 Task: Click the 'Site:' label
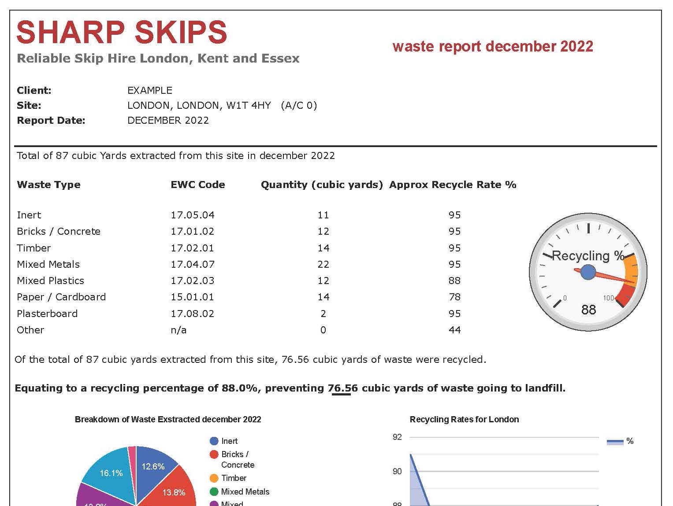coord(29,106)
